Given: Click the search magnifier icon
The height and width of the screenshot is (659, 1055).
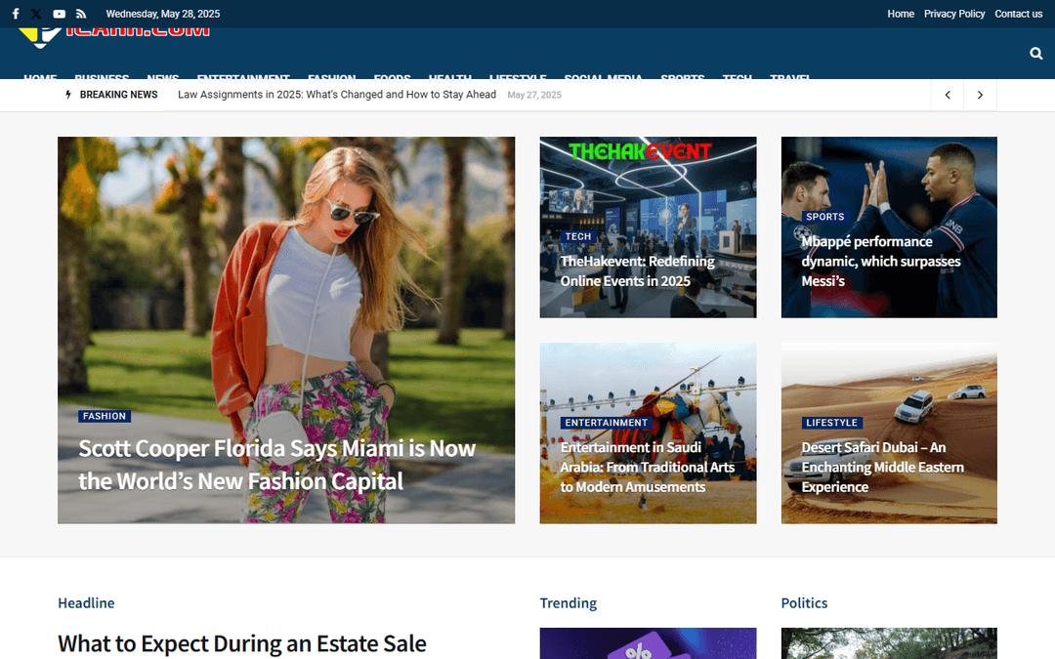Looking at the screenshot, I should click(1036, 53).
